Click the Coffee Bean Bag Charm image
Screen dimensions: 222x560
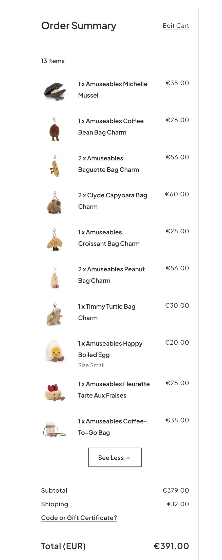pos(54,129)
